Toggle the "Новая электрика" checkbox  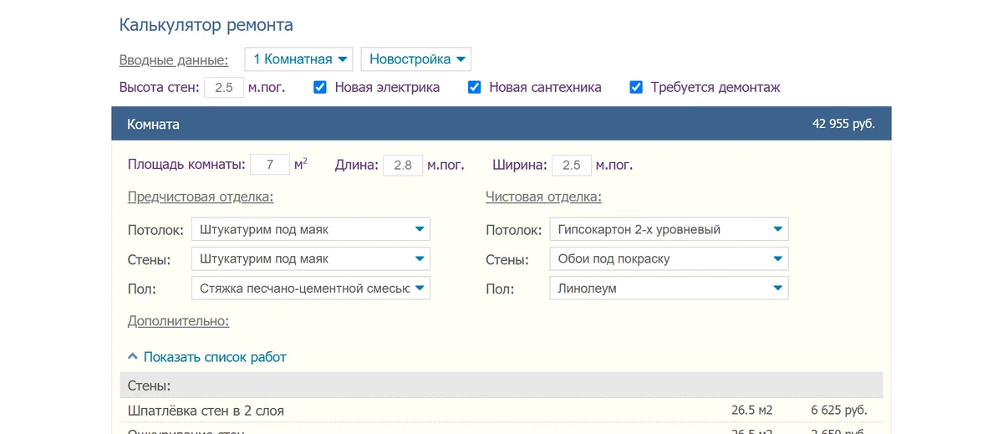[319, 88]
